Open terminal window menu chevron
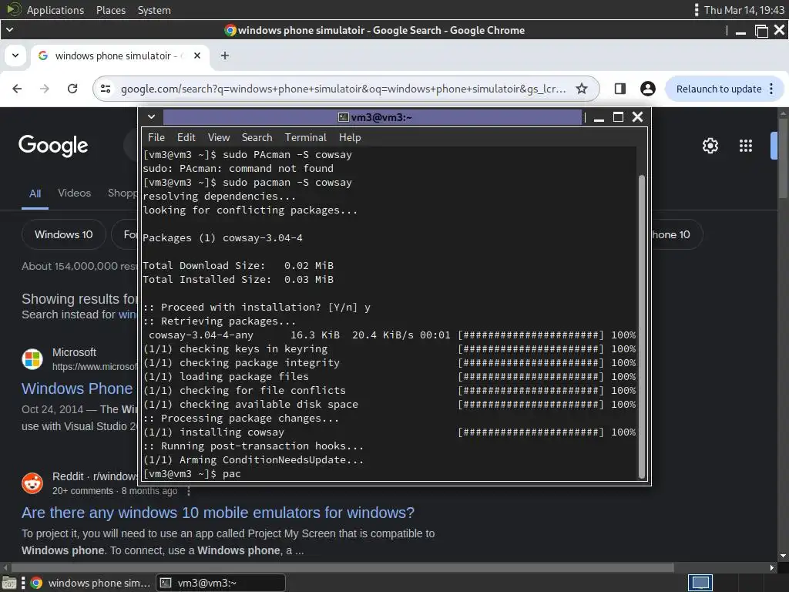Screen dimensions: 789x592 151,117
